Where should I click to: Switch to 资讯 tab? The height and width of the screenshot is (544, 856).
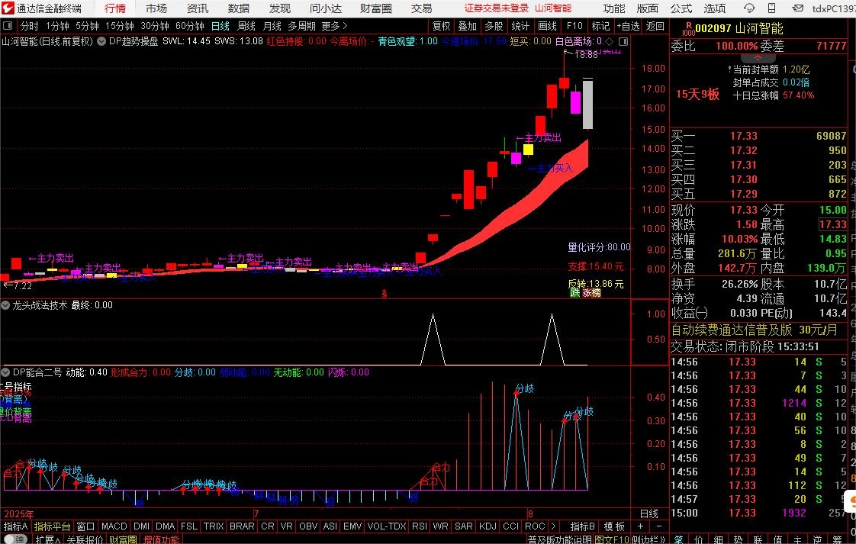click(x=197, y=8)
